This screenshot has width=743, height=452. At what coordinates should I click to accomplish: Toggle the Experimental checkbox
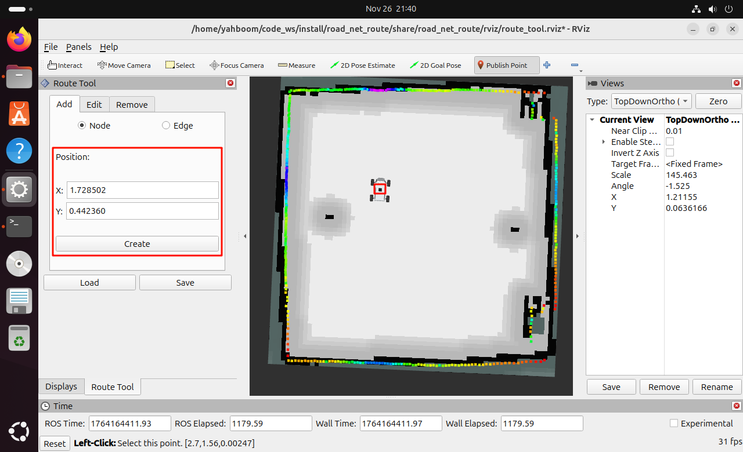(x=674, y=424)
